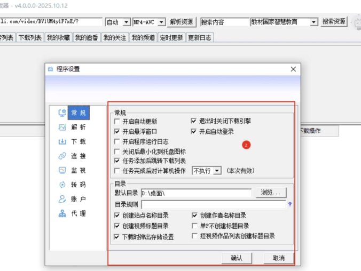Click the video URL input field
Image resolution: width=361 pixels, height=271 pixels.
click(x=51, y=22)
